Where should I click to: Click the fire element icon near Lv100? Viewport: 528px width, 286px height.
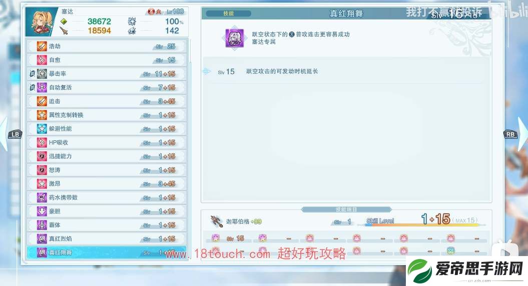tap(151, 12)
